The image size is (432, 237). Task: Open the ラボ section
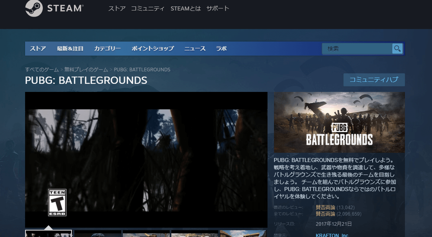coord(221,48)
